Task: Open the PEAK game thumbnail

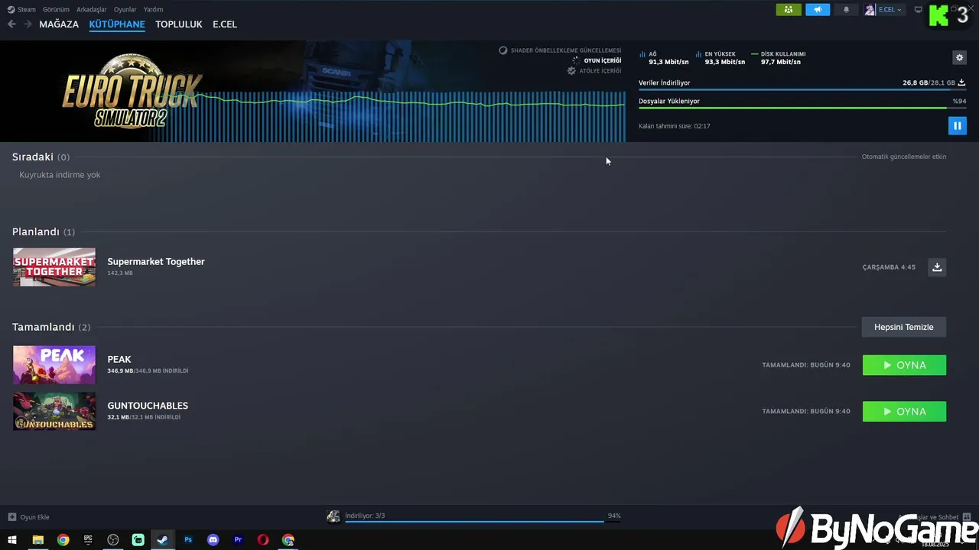Action: point(54,364)
